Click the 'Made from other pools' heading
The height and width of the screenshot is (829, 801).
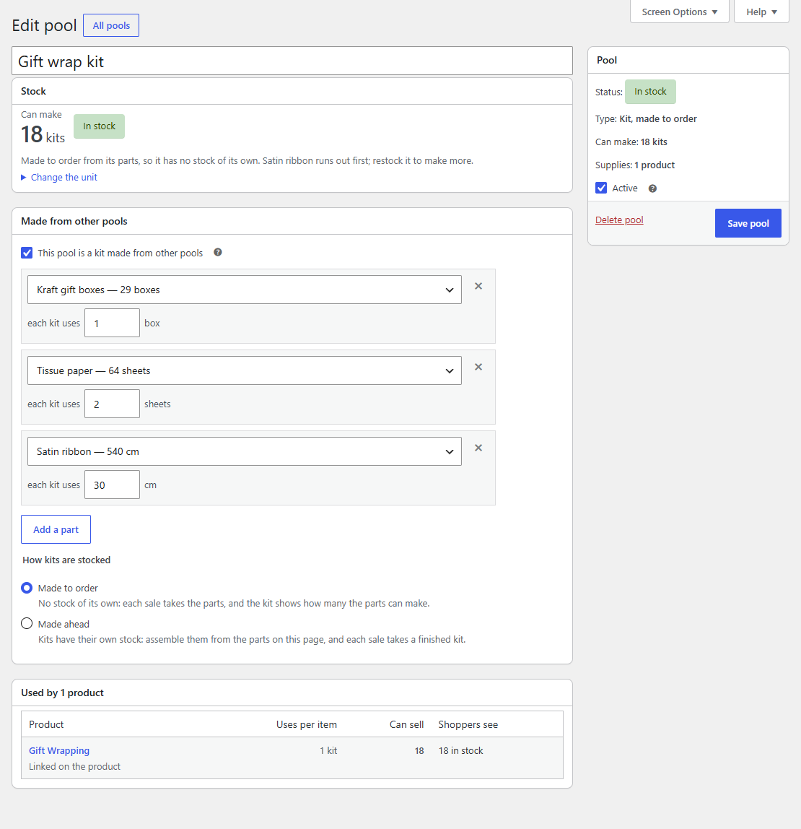[74, 221]
